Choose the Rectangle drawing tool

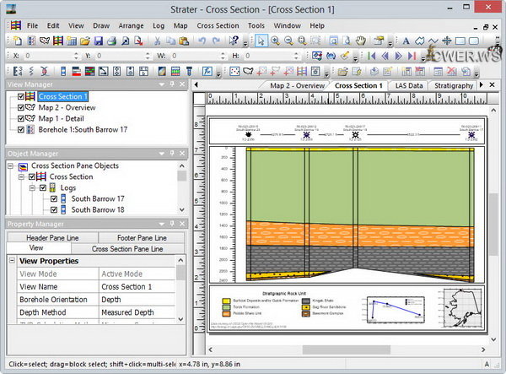tap(461, 41)
